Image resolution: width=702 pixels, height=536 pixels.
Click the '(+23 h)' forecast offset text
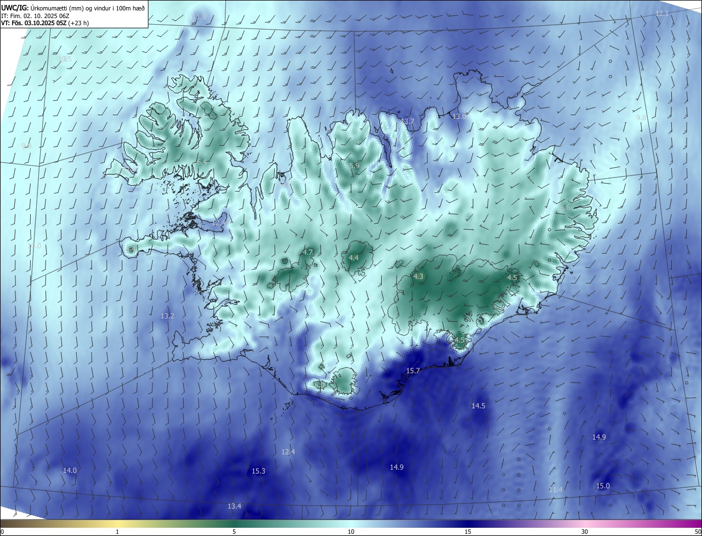click(x=79, y=23)
